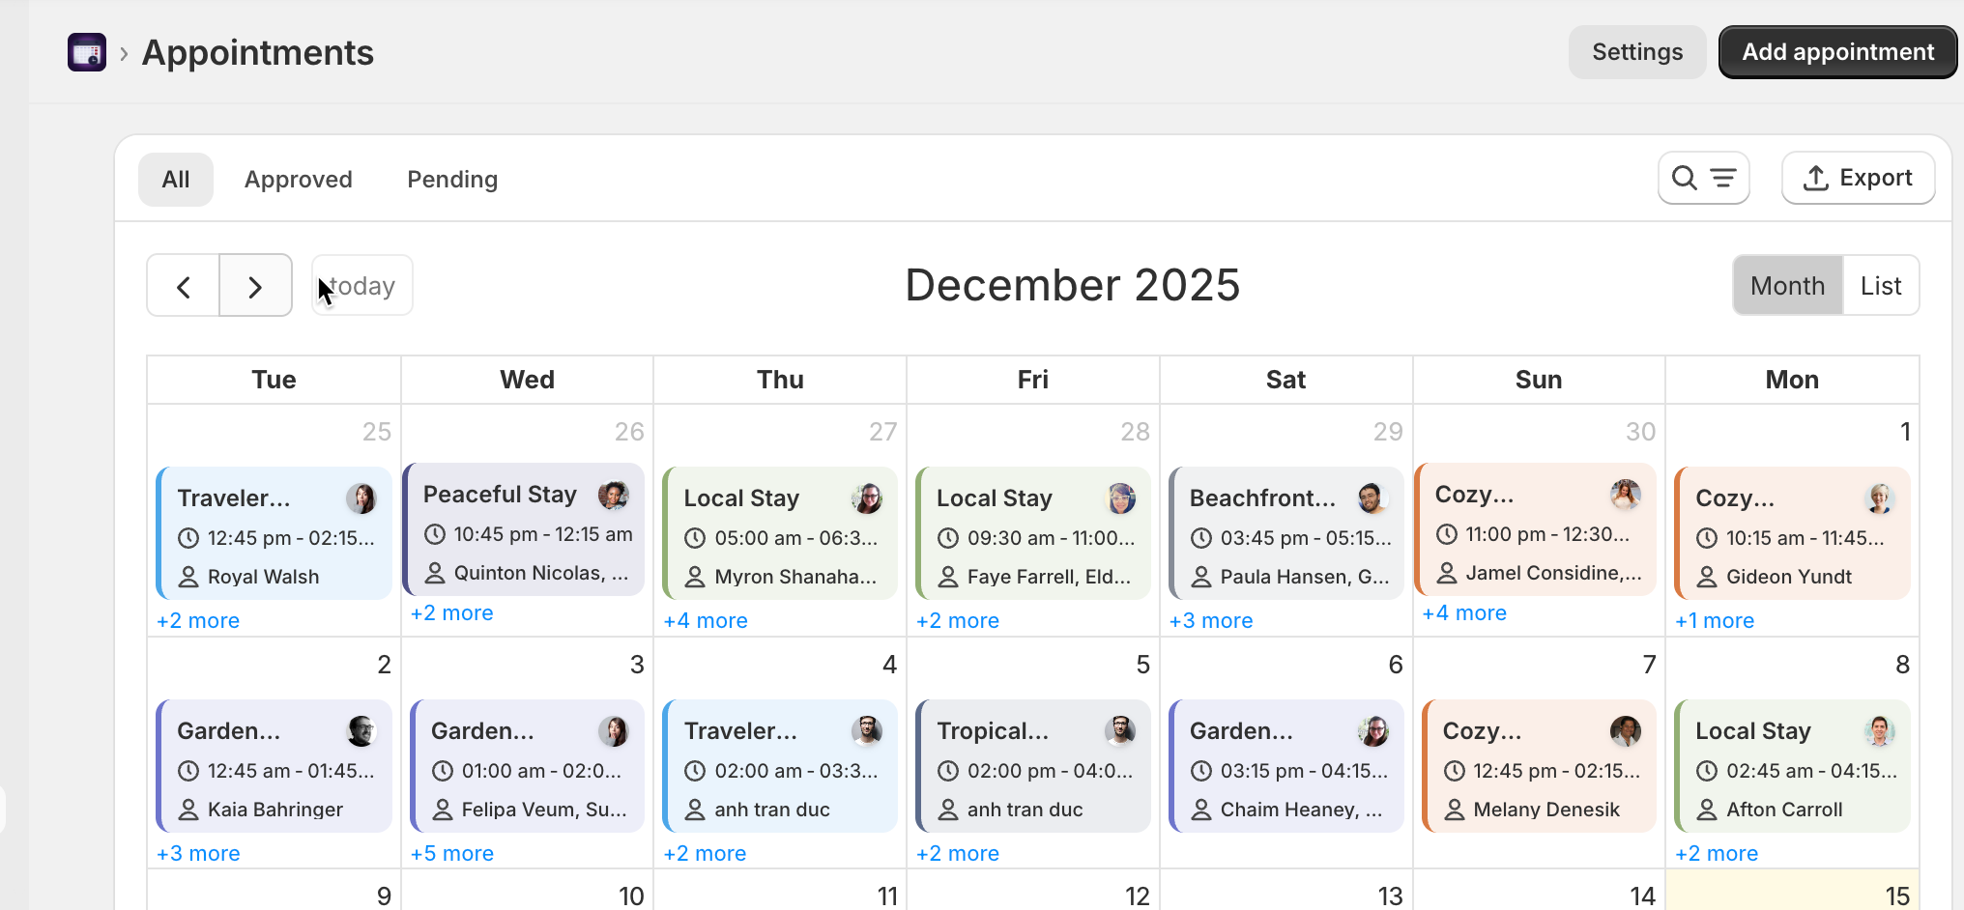
Task: Open search and filter icon button
Action: [1703, 178]
